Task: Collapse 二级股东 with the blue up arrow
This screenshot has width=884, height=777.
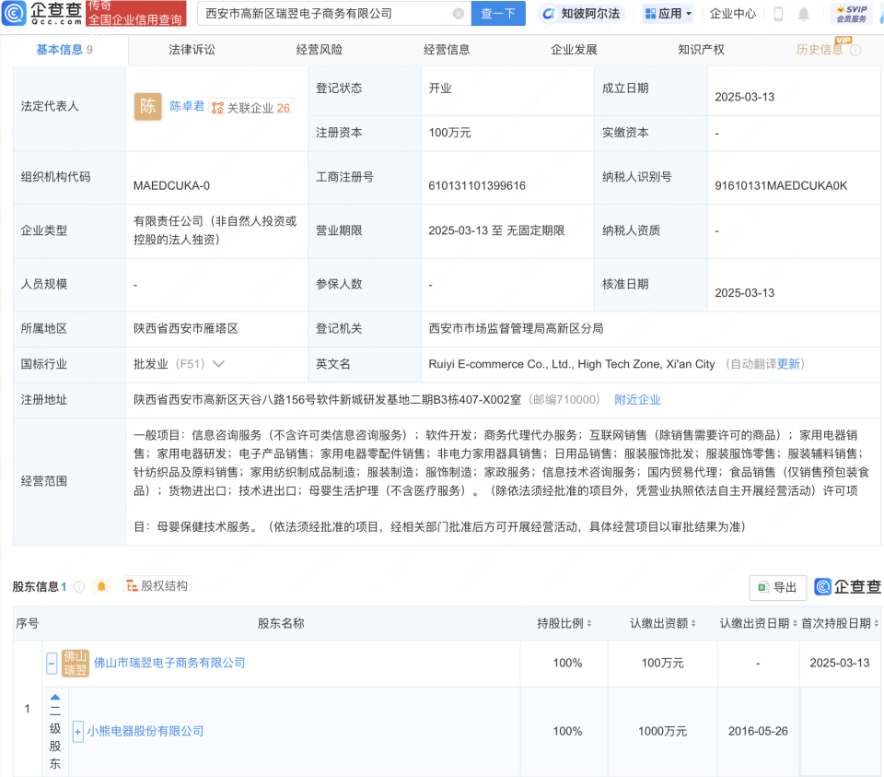Action: tap(54, 698)
